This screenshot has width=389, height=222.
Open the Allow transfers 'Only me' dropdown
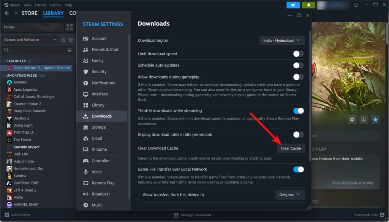coord(290,195)
